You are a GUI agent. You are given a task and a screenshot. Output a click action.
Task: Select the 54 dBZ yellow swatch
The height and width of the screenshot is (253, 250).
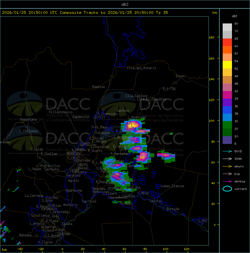(x=227, y=65)
